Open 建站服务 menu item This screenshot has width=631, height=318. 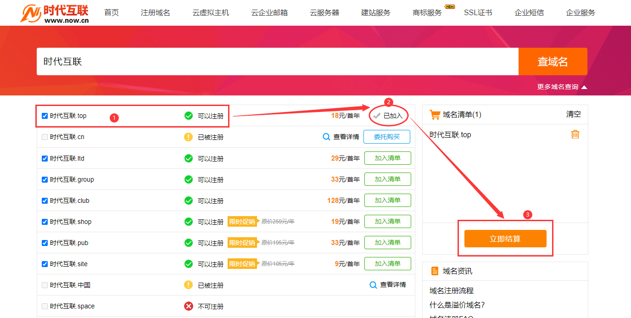tap(376, 12)
